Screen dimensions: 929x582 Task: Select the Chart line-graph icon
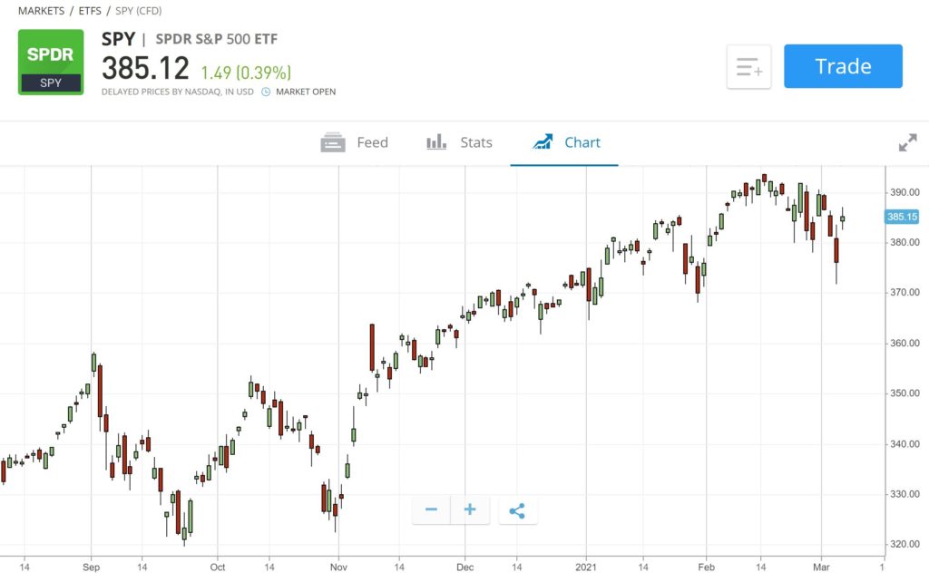(x=543, y=141)
